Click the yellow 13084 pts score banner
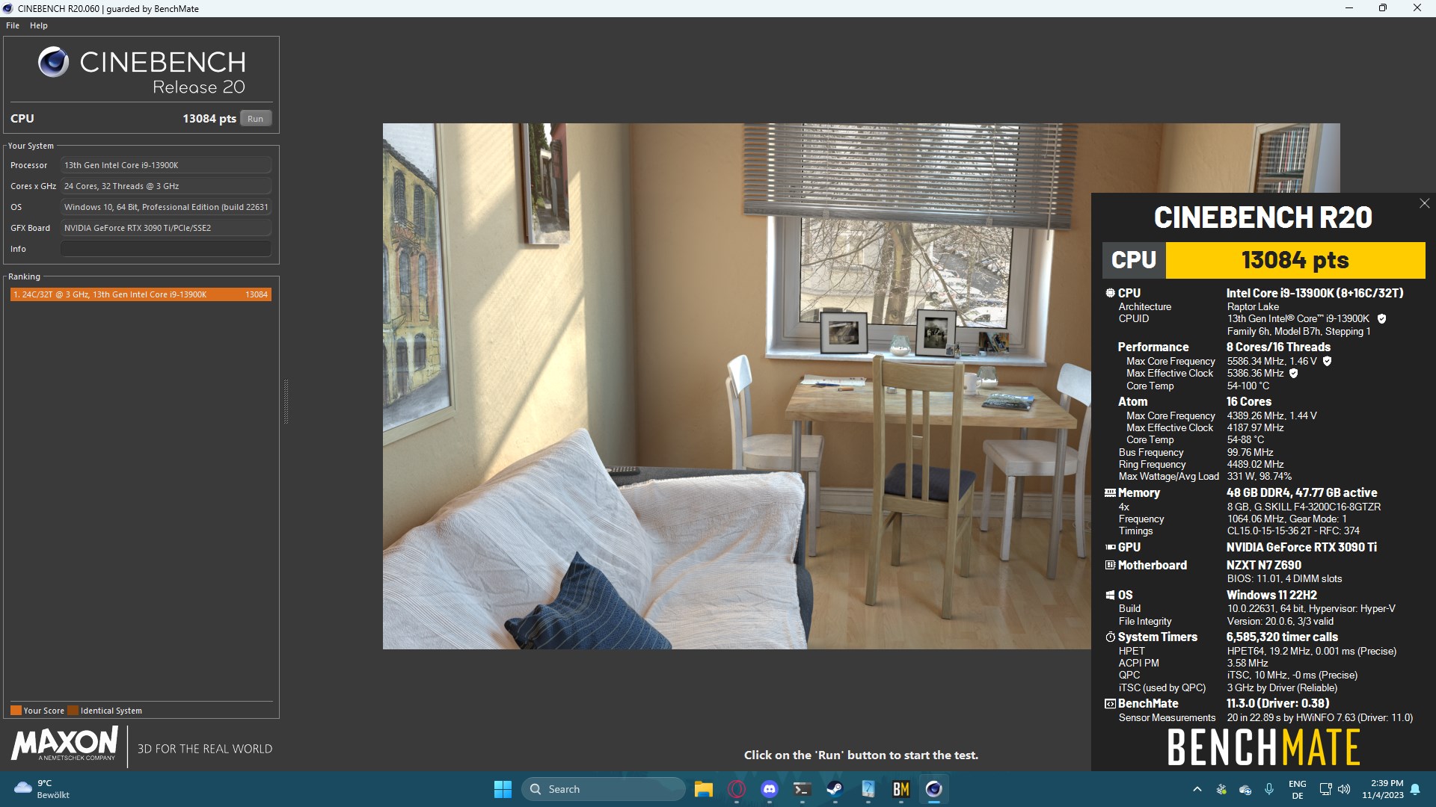Viewport: 1436px width, 807px height. [1295, 260]
